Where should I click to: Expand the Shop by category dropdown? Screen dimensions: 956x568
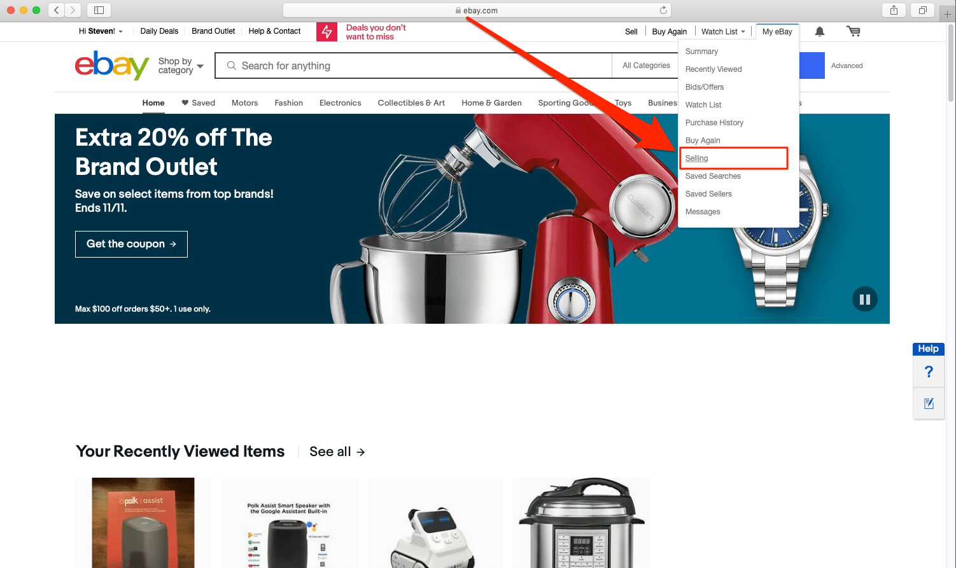pos(181,66)
